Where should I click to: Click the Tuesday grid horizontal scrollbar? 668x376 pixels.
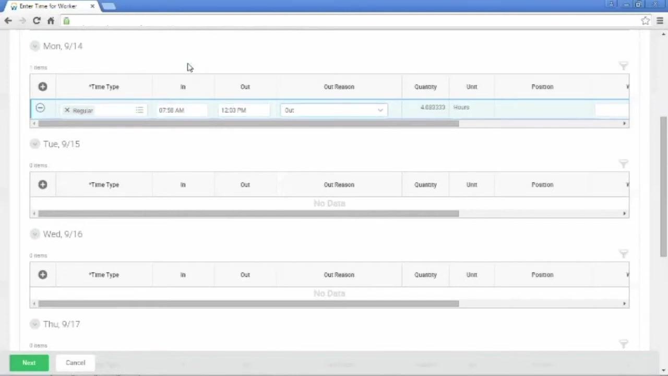coord(248,214)
